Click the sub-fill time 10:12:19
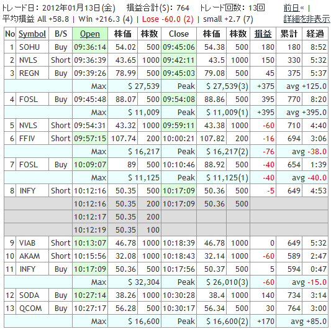This screenshot has height=329, width=331. point(90,230)
